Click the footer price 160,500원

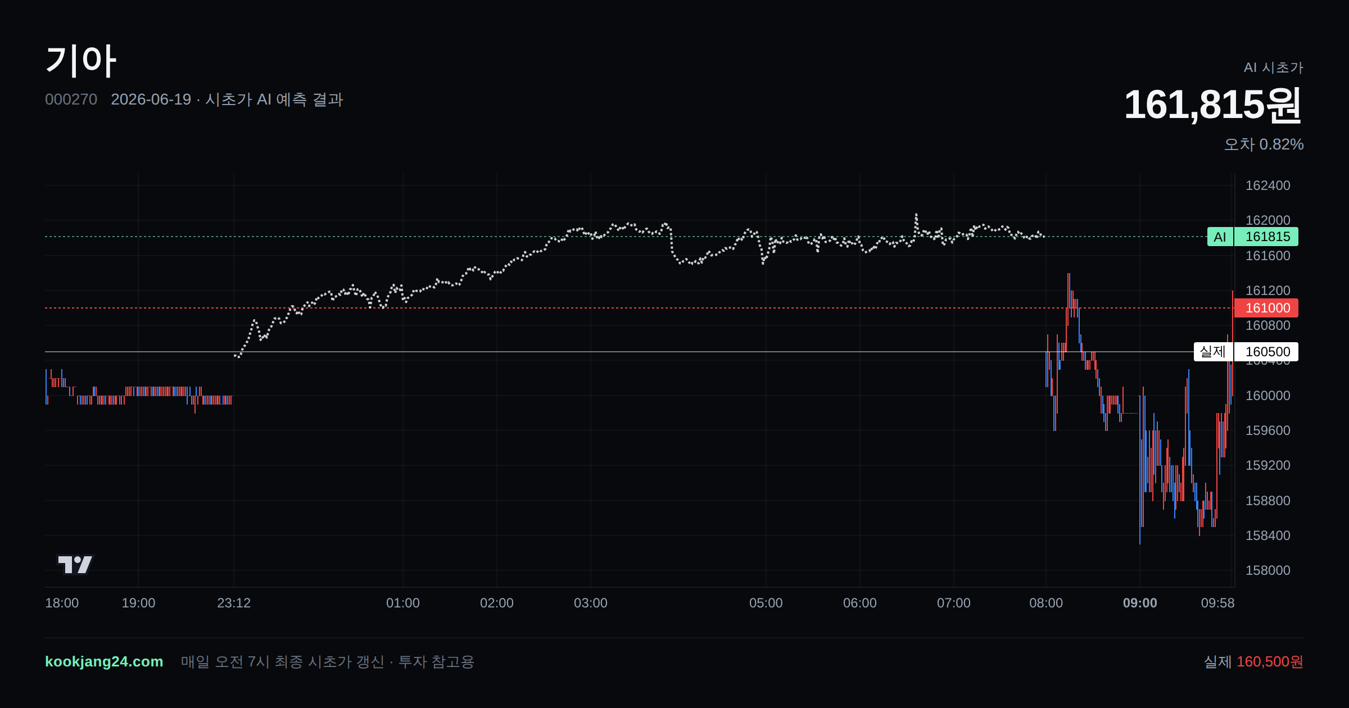click(1270, 661)
